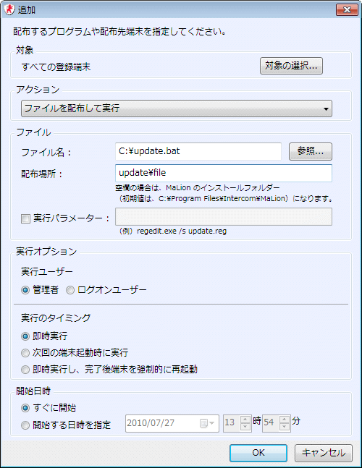Image resolution: width=362 pixels, height=468 pixels.
Task: Select the ログオンユーザー radio option
Action: [70, 290]
